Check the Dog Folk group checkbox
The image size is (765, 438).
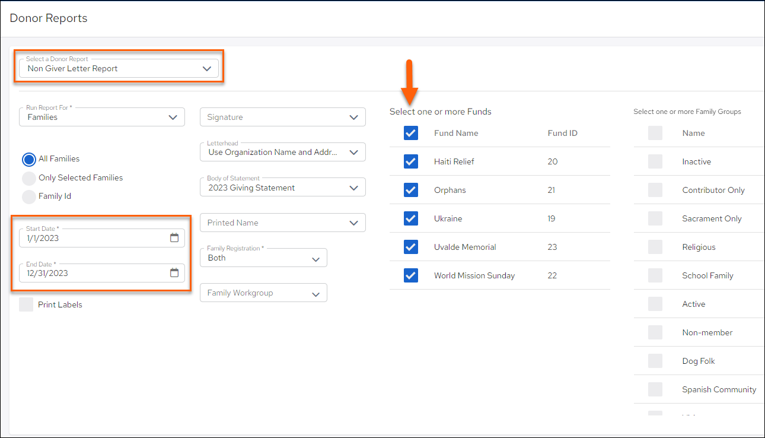[x=655, y=361]
